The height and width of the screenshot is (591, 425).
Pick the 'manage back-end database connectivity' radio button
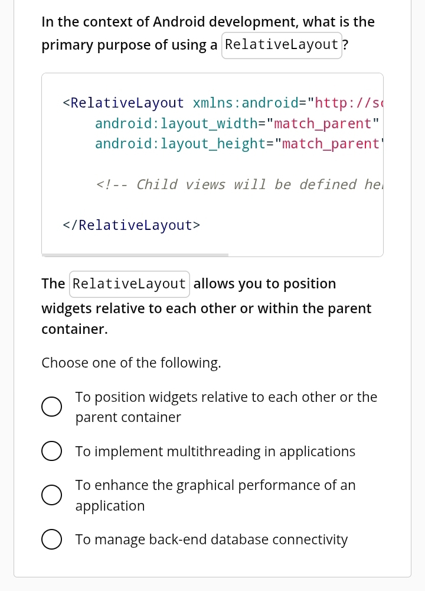51,540
